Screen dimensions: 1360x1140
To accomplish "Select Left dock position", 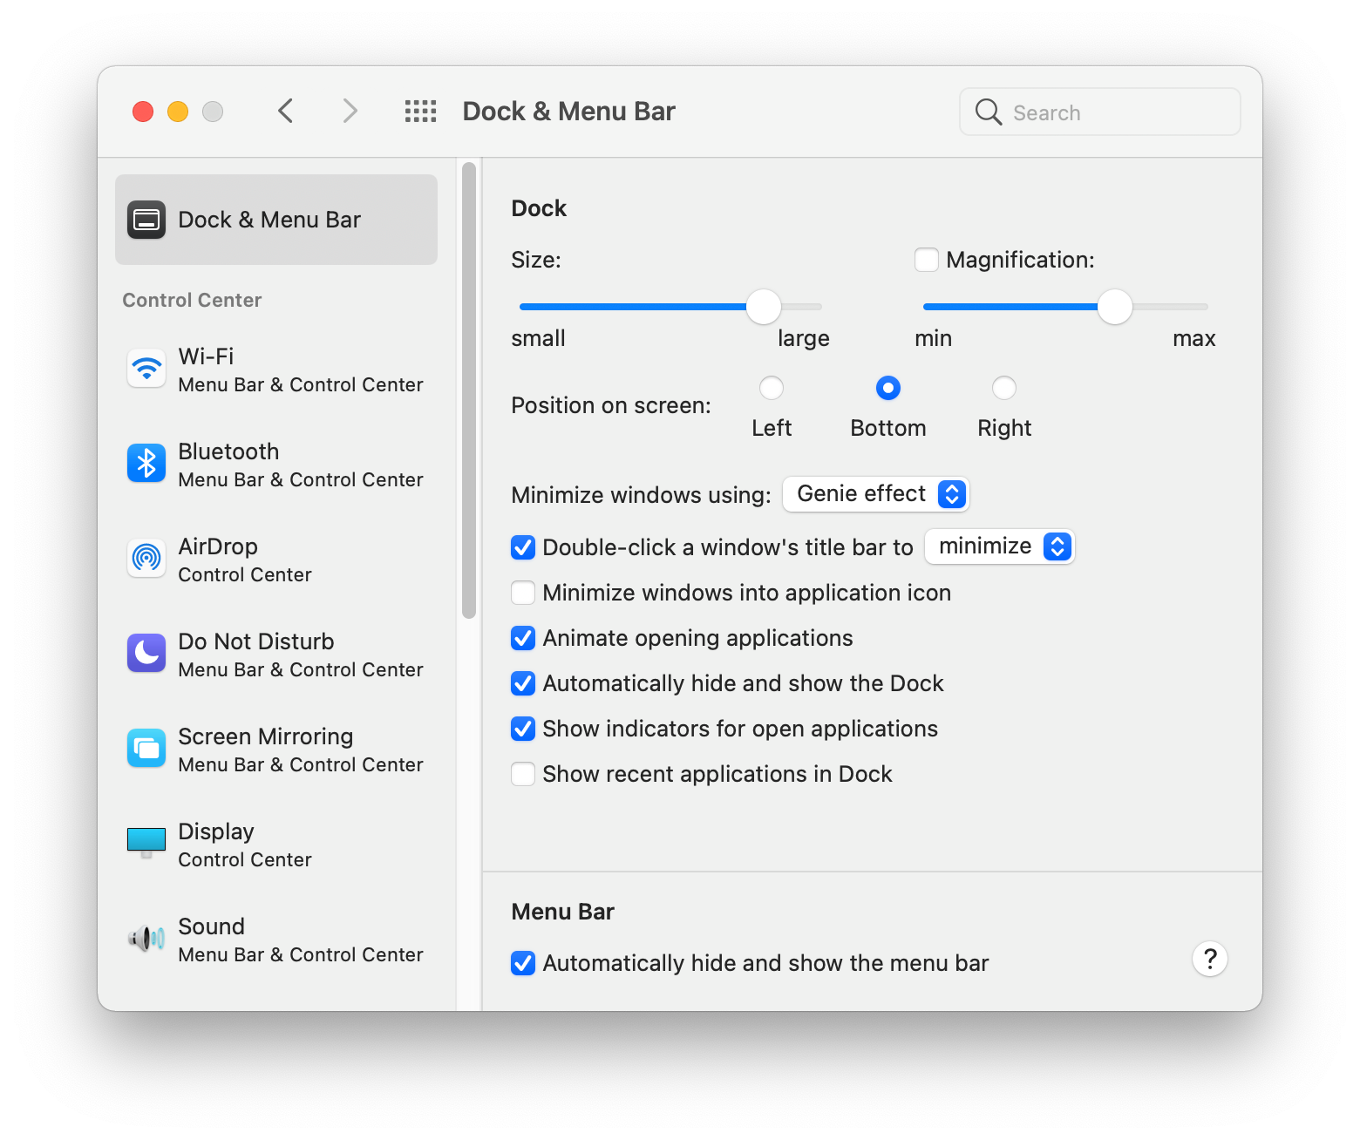I will (772, 388).
